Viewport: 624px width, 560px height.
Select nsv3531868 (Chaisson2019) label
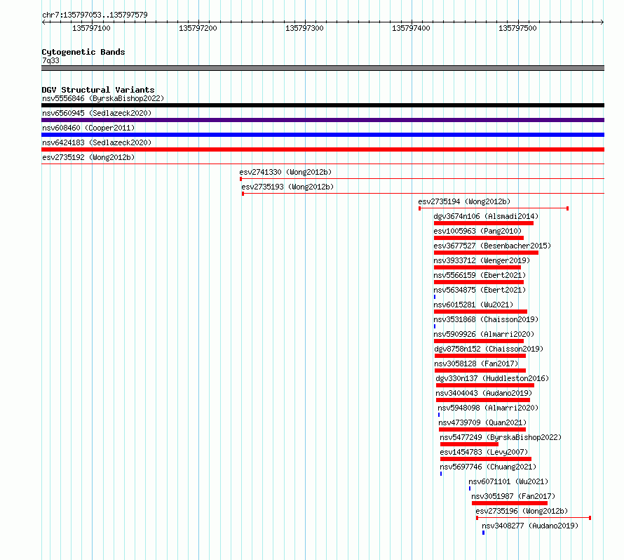point(486,319)
